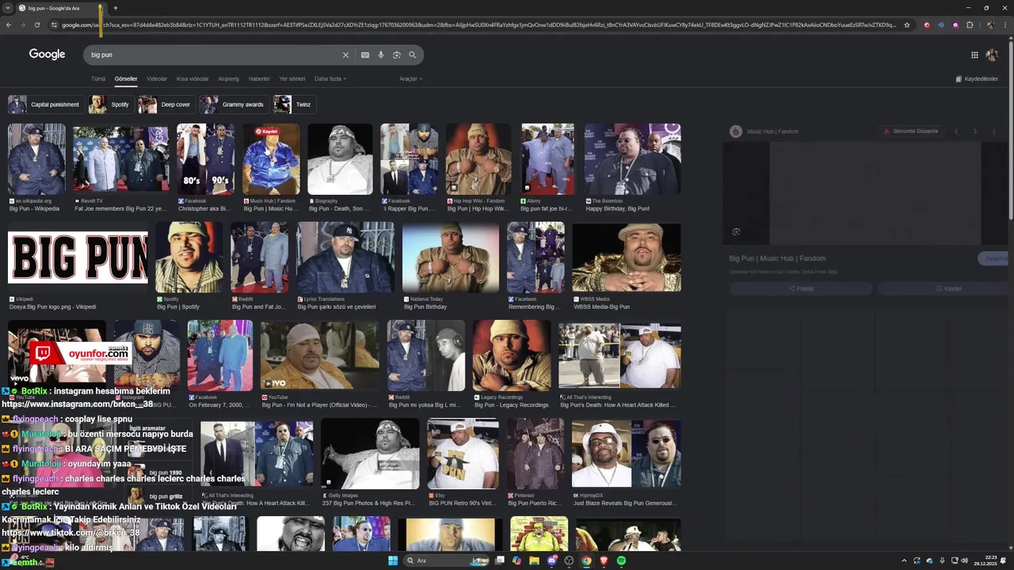This screenshot has height=570, width=1014.
Task: Open Lens icon on the preview image
Action: 736,232
